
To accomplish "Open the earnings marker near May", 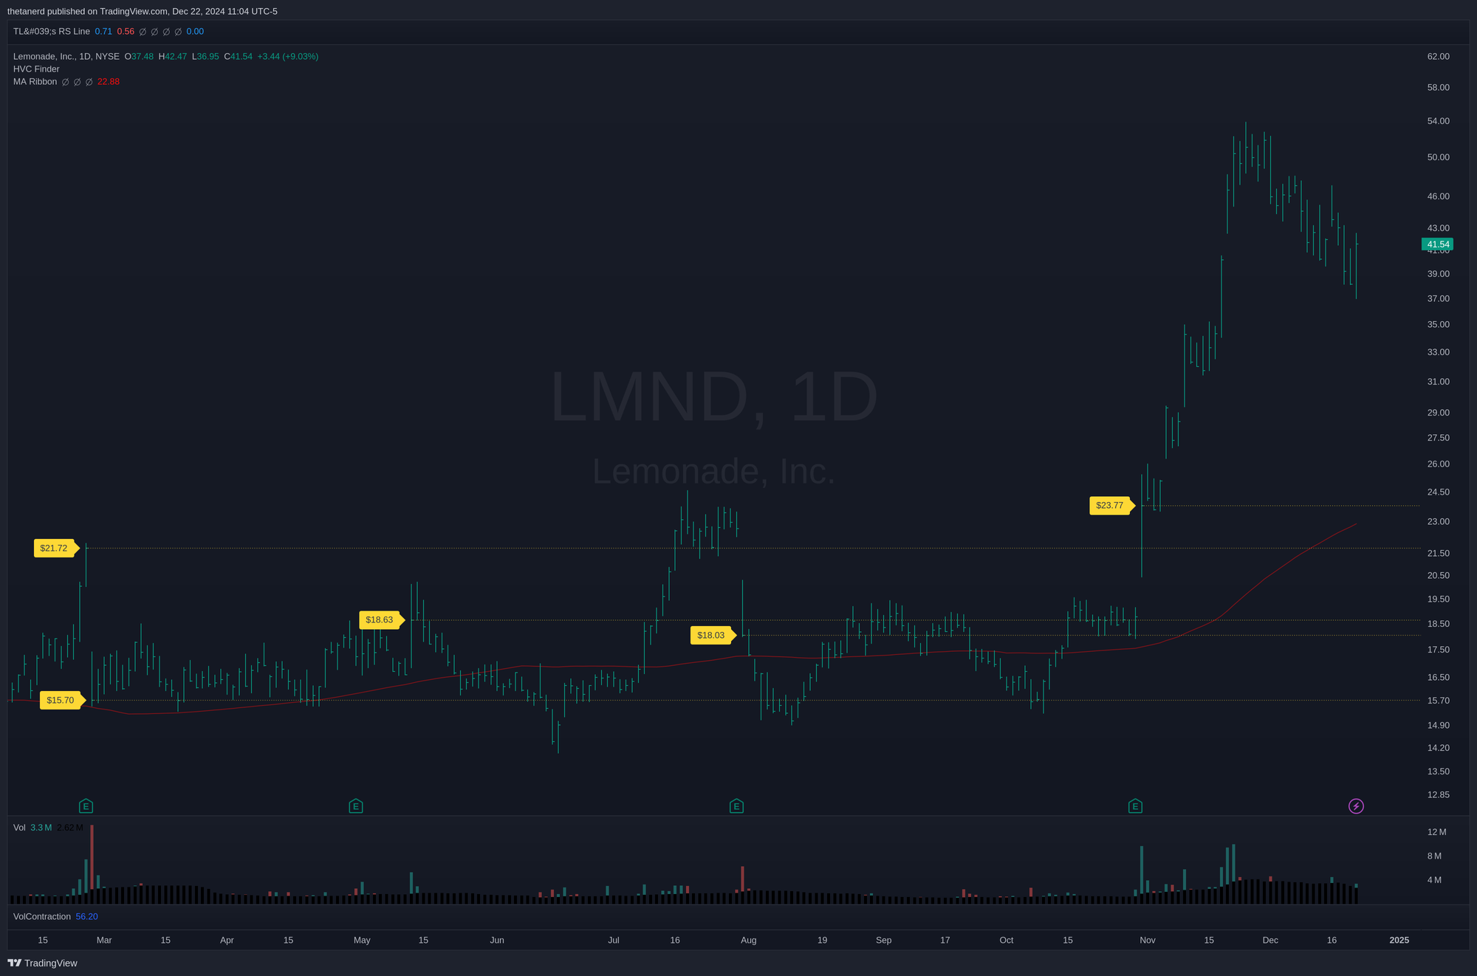I will tap(356, 806).
